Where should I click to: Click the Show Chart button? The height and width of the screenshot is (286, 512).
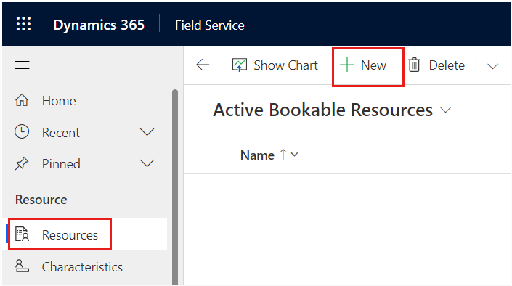275,65
